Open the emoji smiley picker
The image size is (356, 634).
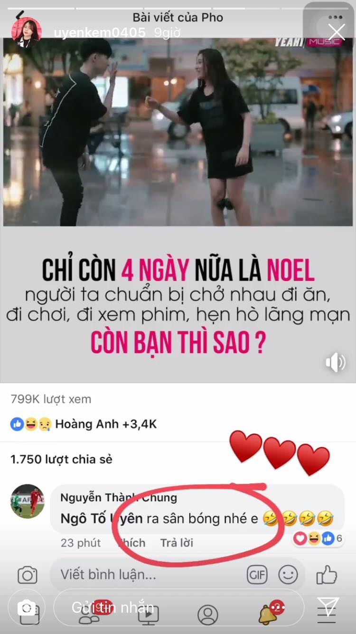coord(288,575)
